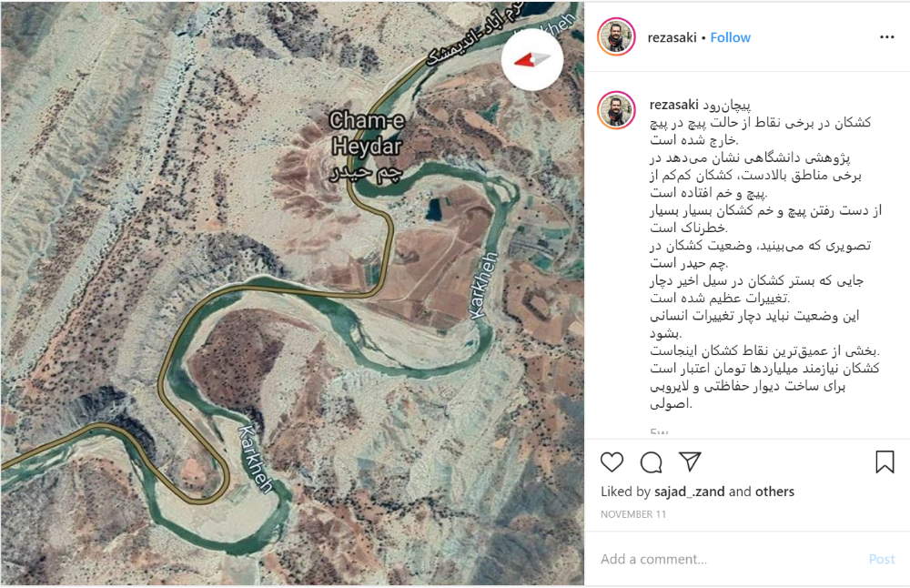The height and width of the screenshot is (588, 910).
Task: Click the Cham-e Heydar map label
Action: [x=366, y=146]
